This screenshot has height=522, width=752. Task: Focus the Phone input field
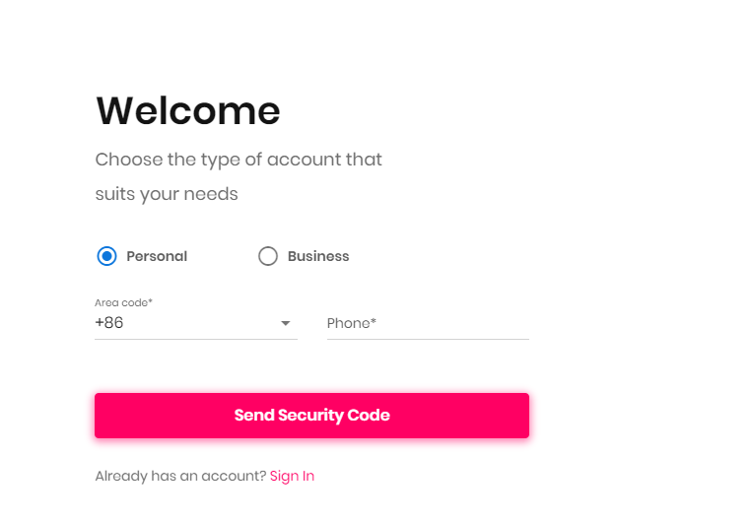click(428, 323)
